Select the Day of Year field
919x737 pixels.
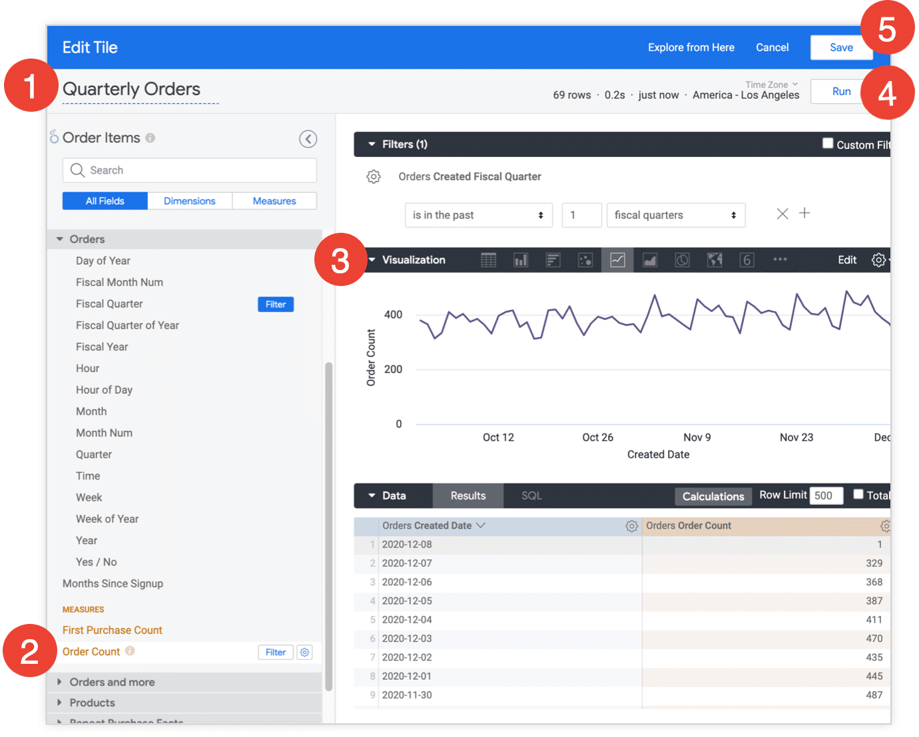pos(103,261)
